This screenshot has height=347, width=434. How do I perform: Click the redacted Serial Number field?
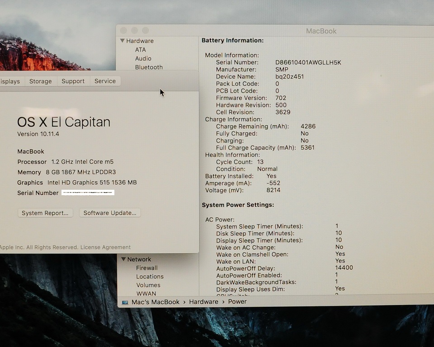[88, 192]
